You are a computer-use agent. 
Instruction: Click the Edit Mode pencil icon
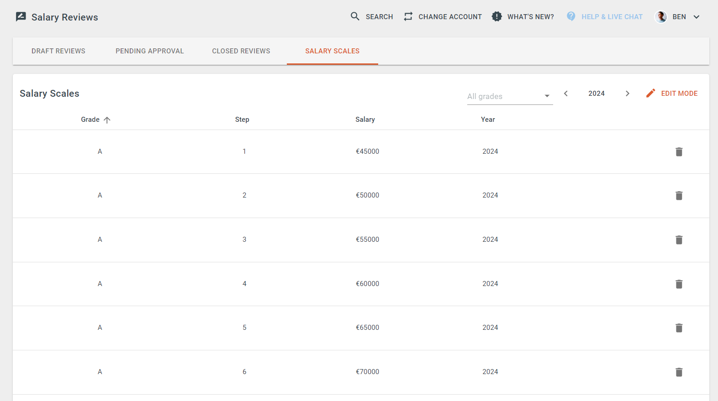pos(651,93)
